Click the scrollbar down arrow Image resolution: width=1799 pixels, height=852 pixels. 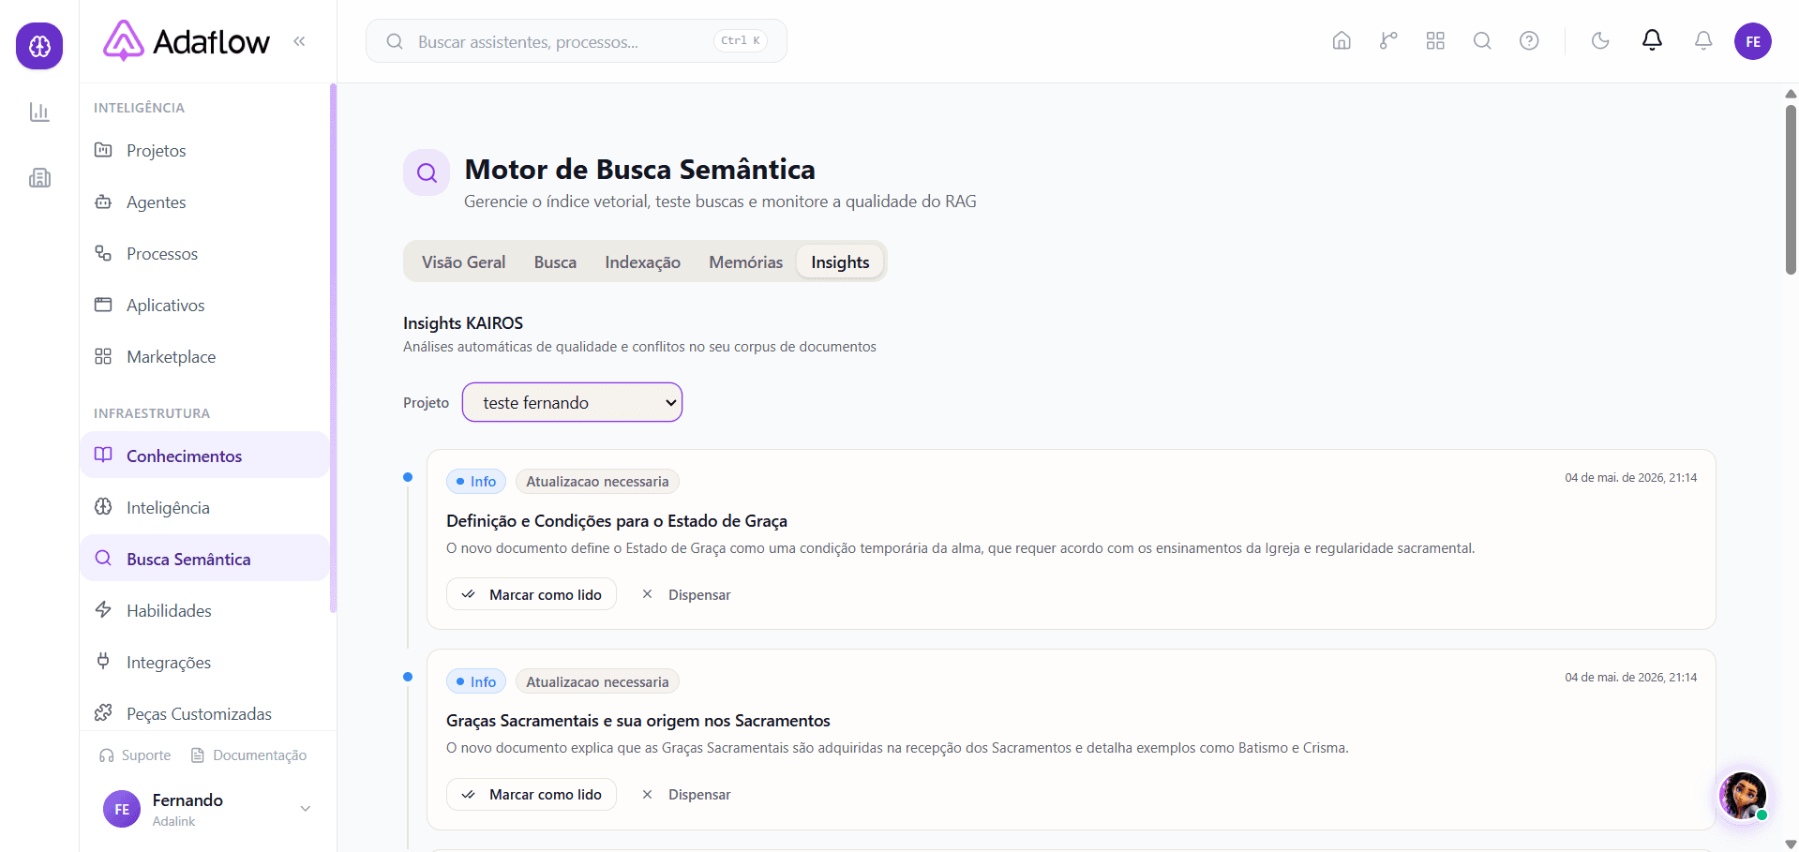click(1791, 845)
